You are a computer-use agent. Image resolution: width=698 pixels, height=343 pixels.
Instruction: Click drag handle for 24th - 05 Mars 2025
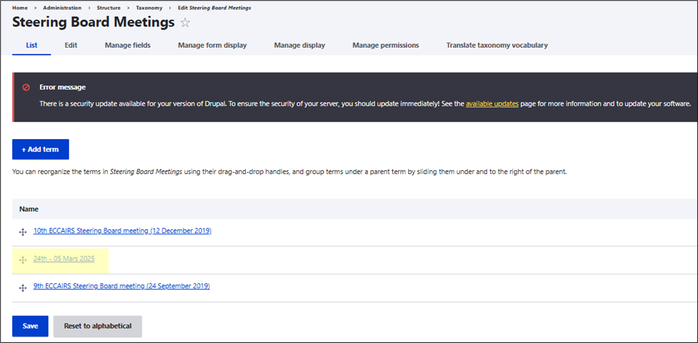[23, 260]
